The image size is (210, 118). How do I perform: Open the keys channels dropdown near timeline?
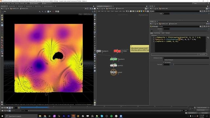pos(202,110)
